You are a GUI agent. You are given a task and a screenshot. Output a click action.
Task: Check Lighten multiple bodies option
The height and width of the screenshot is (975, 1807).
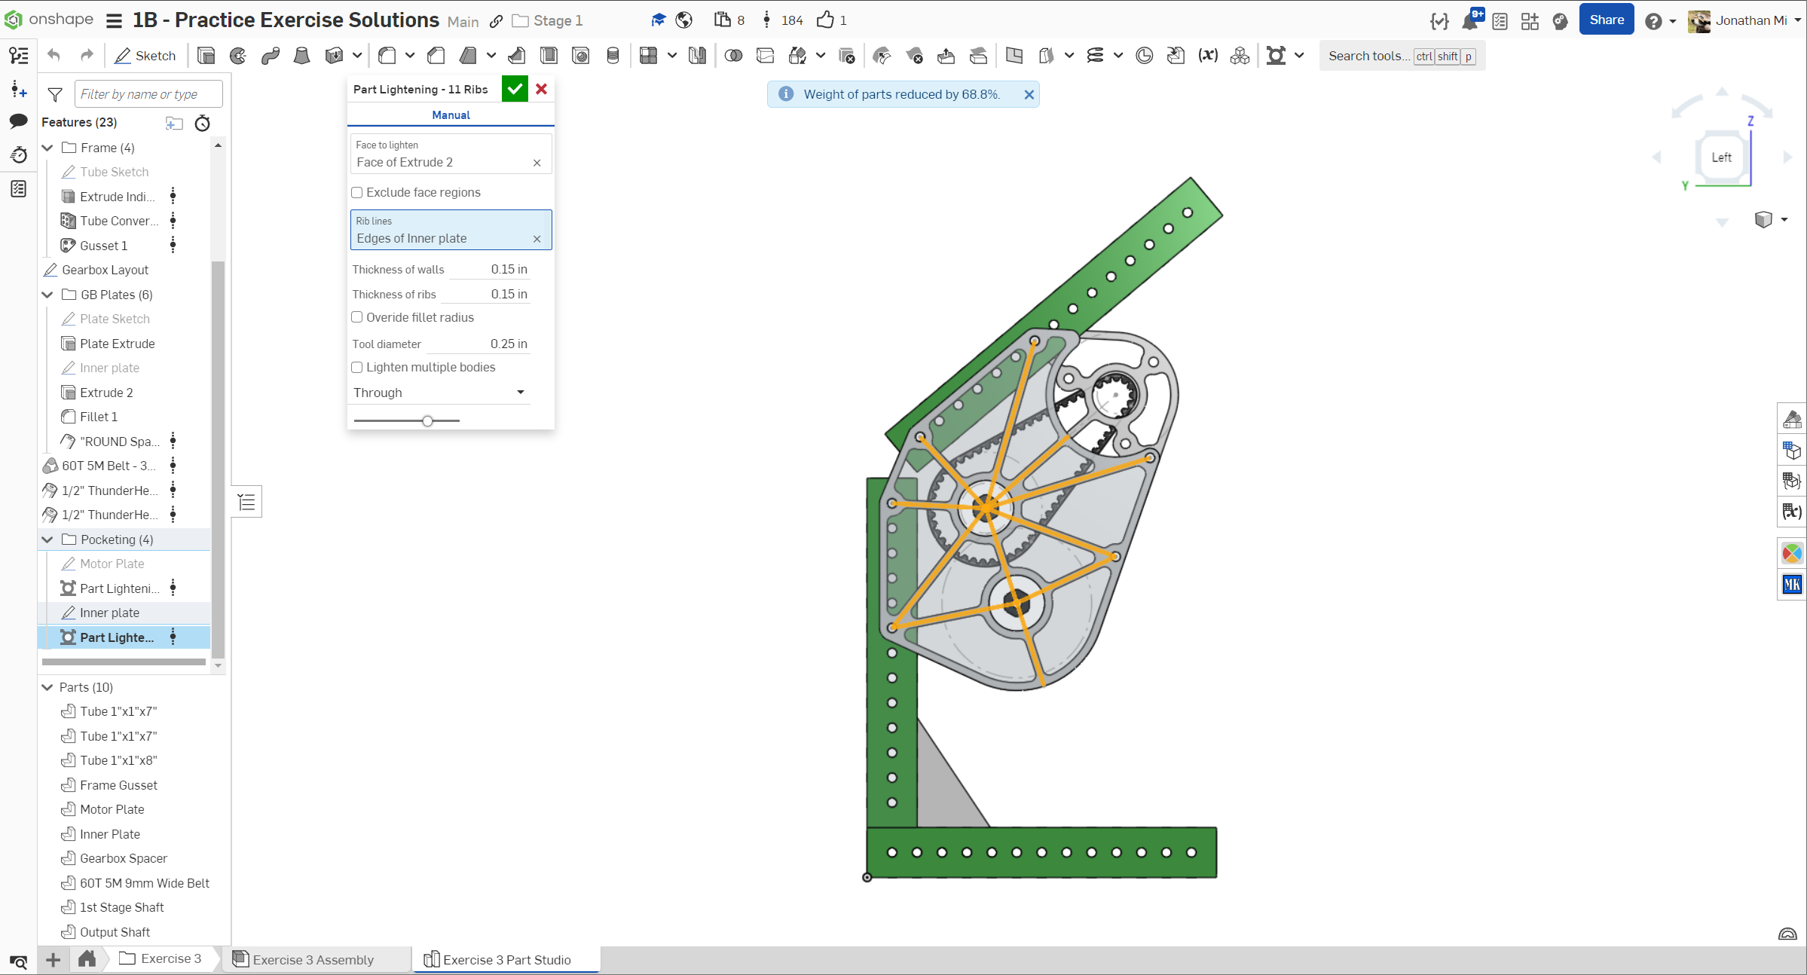[357, 368]
